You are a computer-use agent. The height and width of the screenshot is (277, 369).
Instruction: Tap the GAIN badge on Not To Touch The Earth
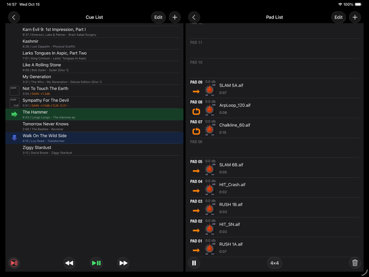14,91
